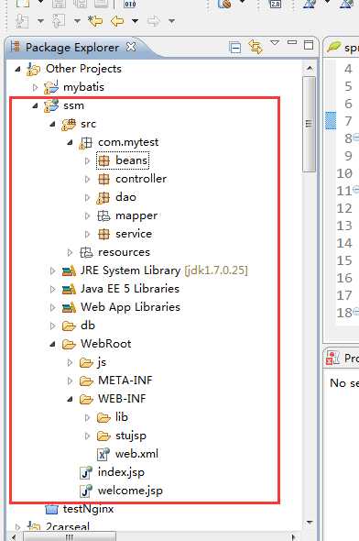Click the mapper package icon
The height and width of the screenshot is (541, 359).
[x=103, y=215]
